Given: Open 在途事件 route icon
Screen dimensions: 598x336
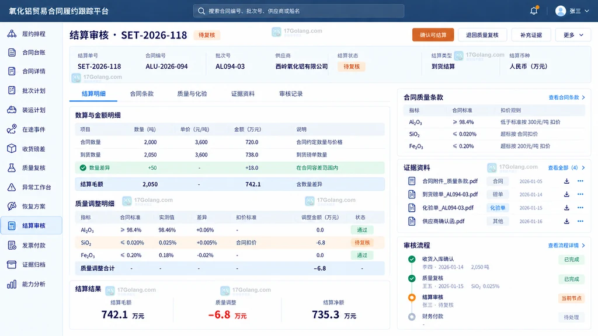Looking at the screenshot, I should [x=12, y=129].
